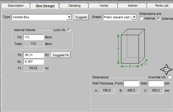Screen dimensions: 173x112
Task: Go to the Parts List tab
Action: (x=162, y=6)
